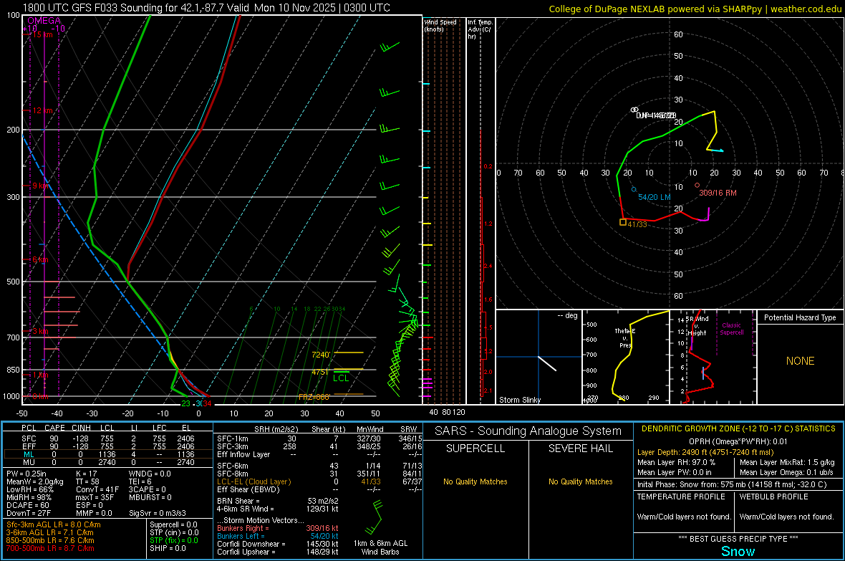845x561 pixels.
Task: Click the Sfc-3km AGL LR lapse rate line
Action: tap(54, 524)
